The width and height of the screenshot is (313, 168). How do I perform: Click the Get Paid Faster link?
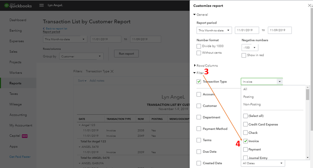[x=20, y=157]
